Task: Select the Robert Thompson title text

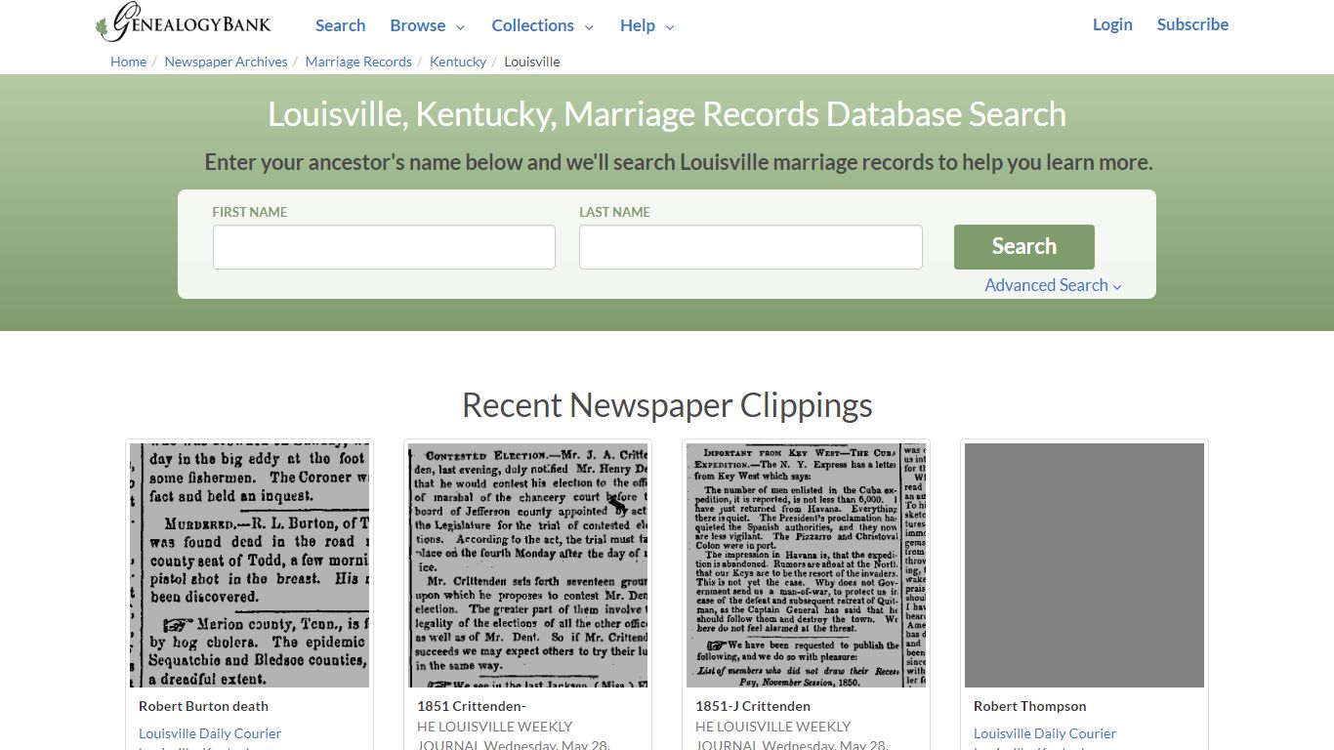Action: tap(1029, 706)
